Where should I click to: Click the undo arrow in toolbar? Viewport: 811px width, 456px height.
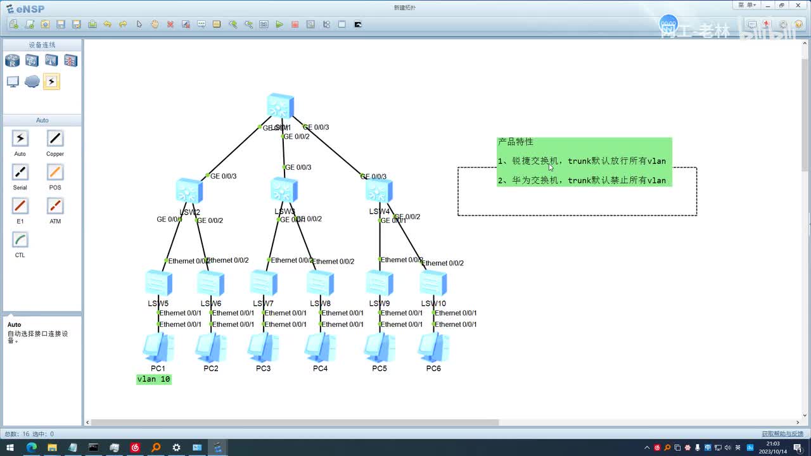click(x=108, y=24)
